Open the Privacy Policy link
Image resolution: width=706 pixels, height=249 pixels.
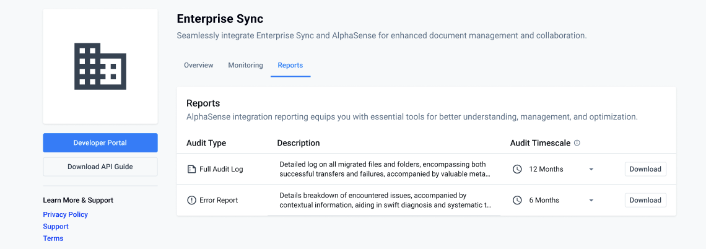click(65, 214)
